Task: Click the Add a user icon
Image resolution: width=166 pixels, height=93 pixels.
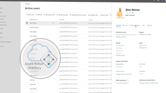Action: point(26,14)
